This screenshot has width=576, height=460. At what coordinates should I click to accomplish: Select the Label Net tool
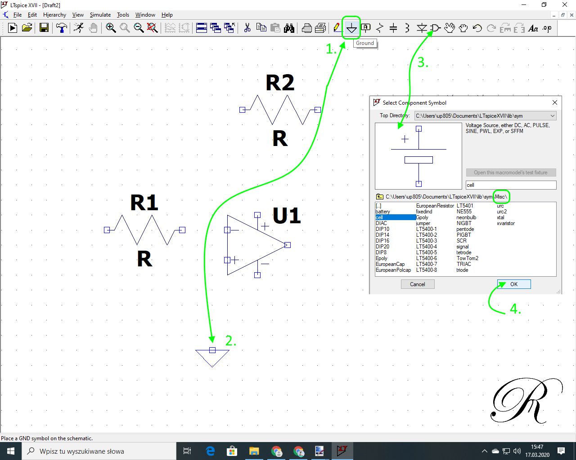pos(366,28)
